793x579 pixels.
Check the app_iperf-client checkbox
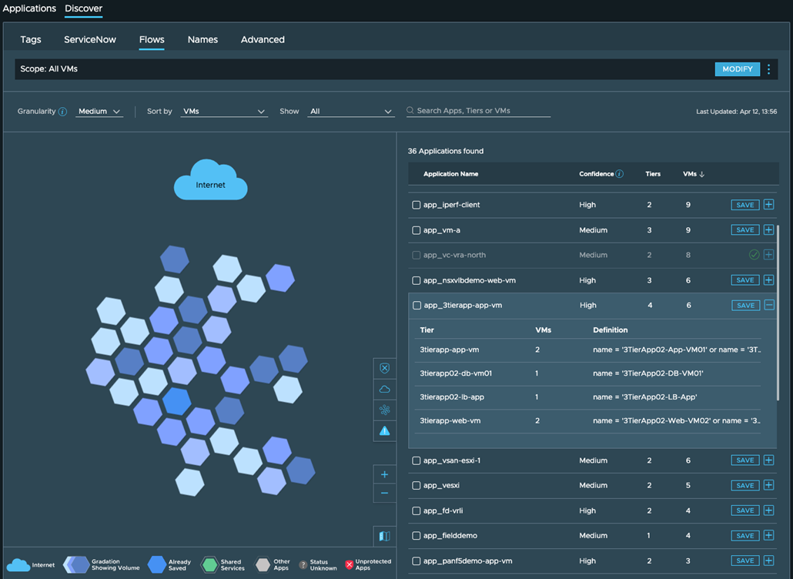click(417, 206)
